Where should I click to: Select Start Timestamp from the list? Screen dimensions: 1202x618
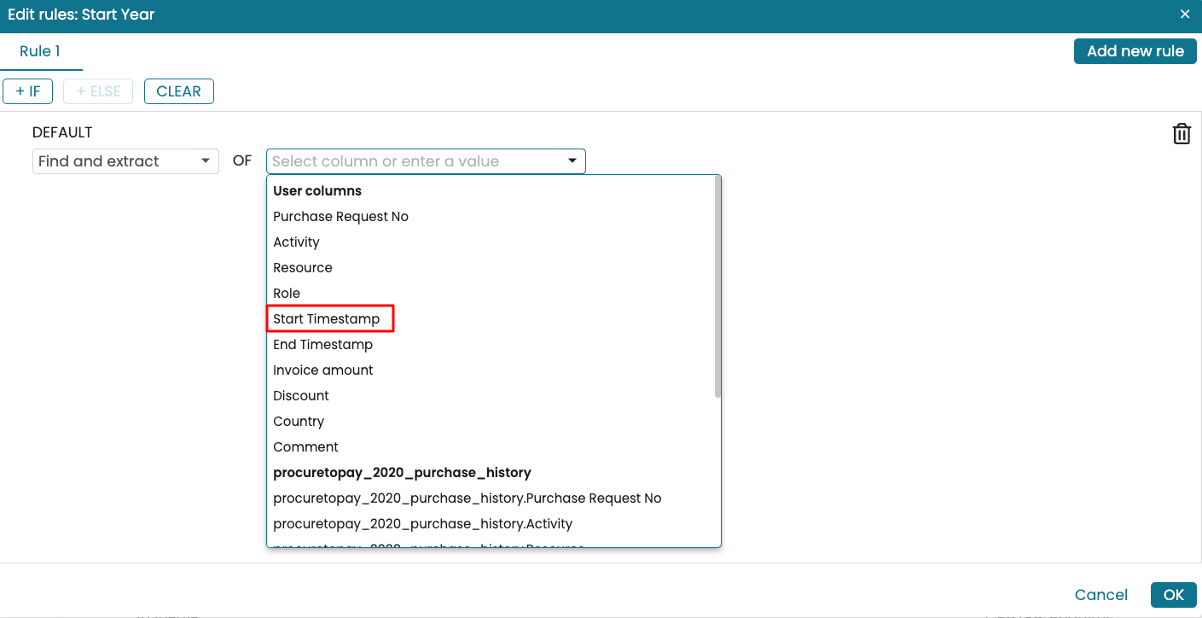click(x=327, y=319)
